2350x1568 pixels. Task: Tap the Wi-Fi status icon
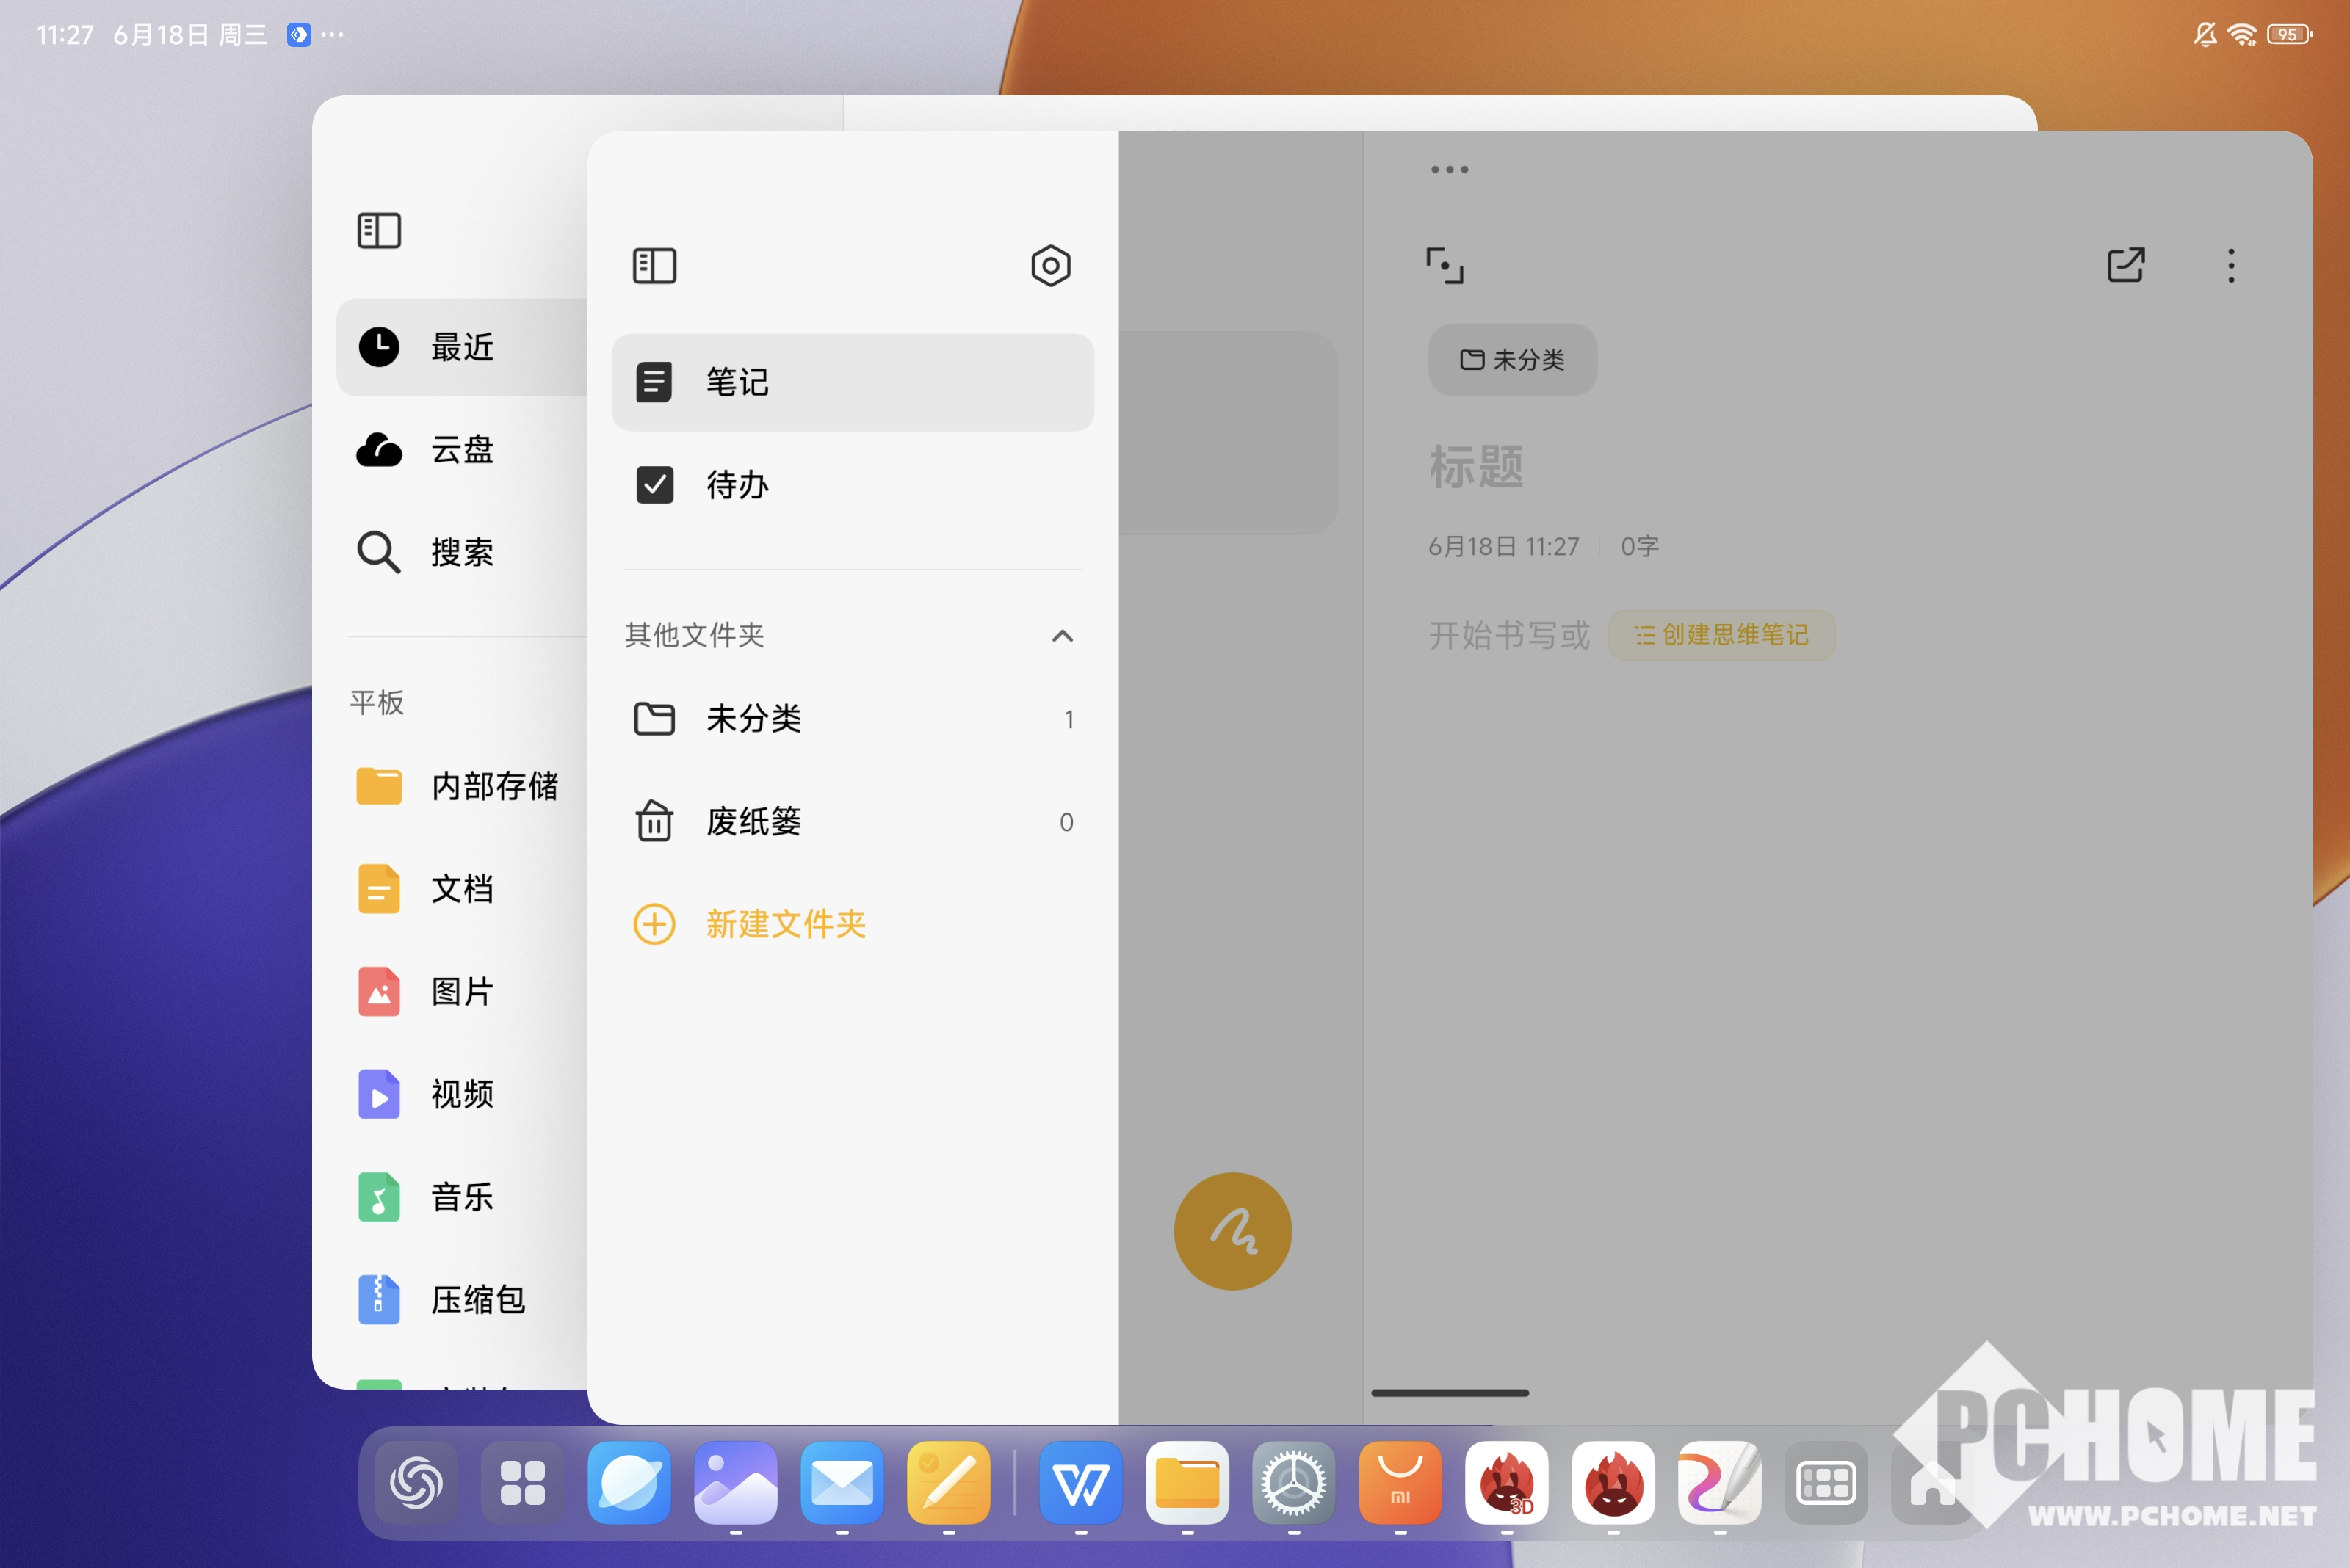pos(2242,35)
